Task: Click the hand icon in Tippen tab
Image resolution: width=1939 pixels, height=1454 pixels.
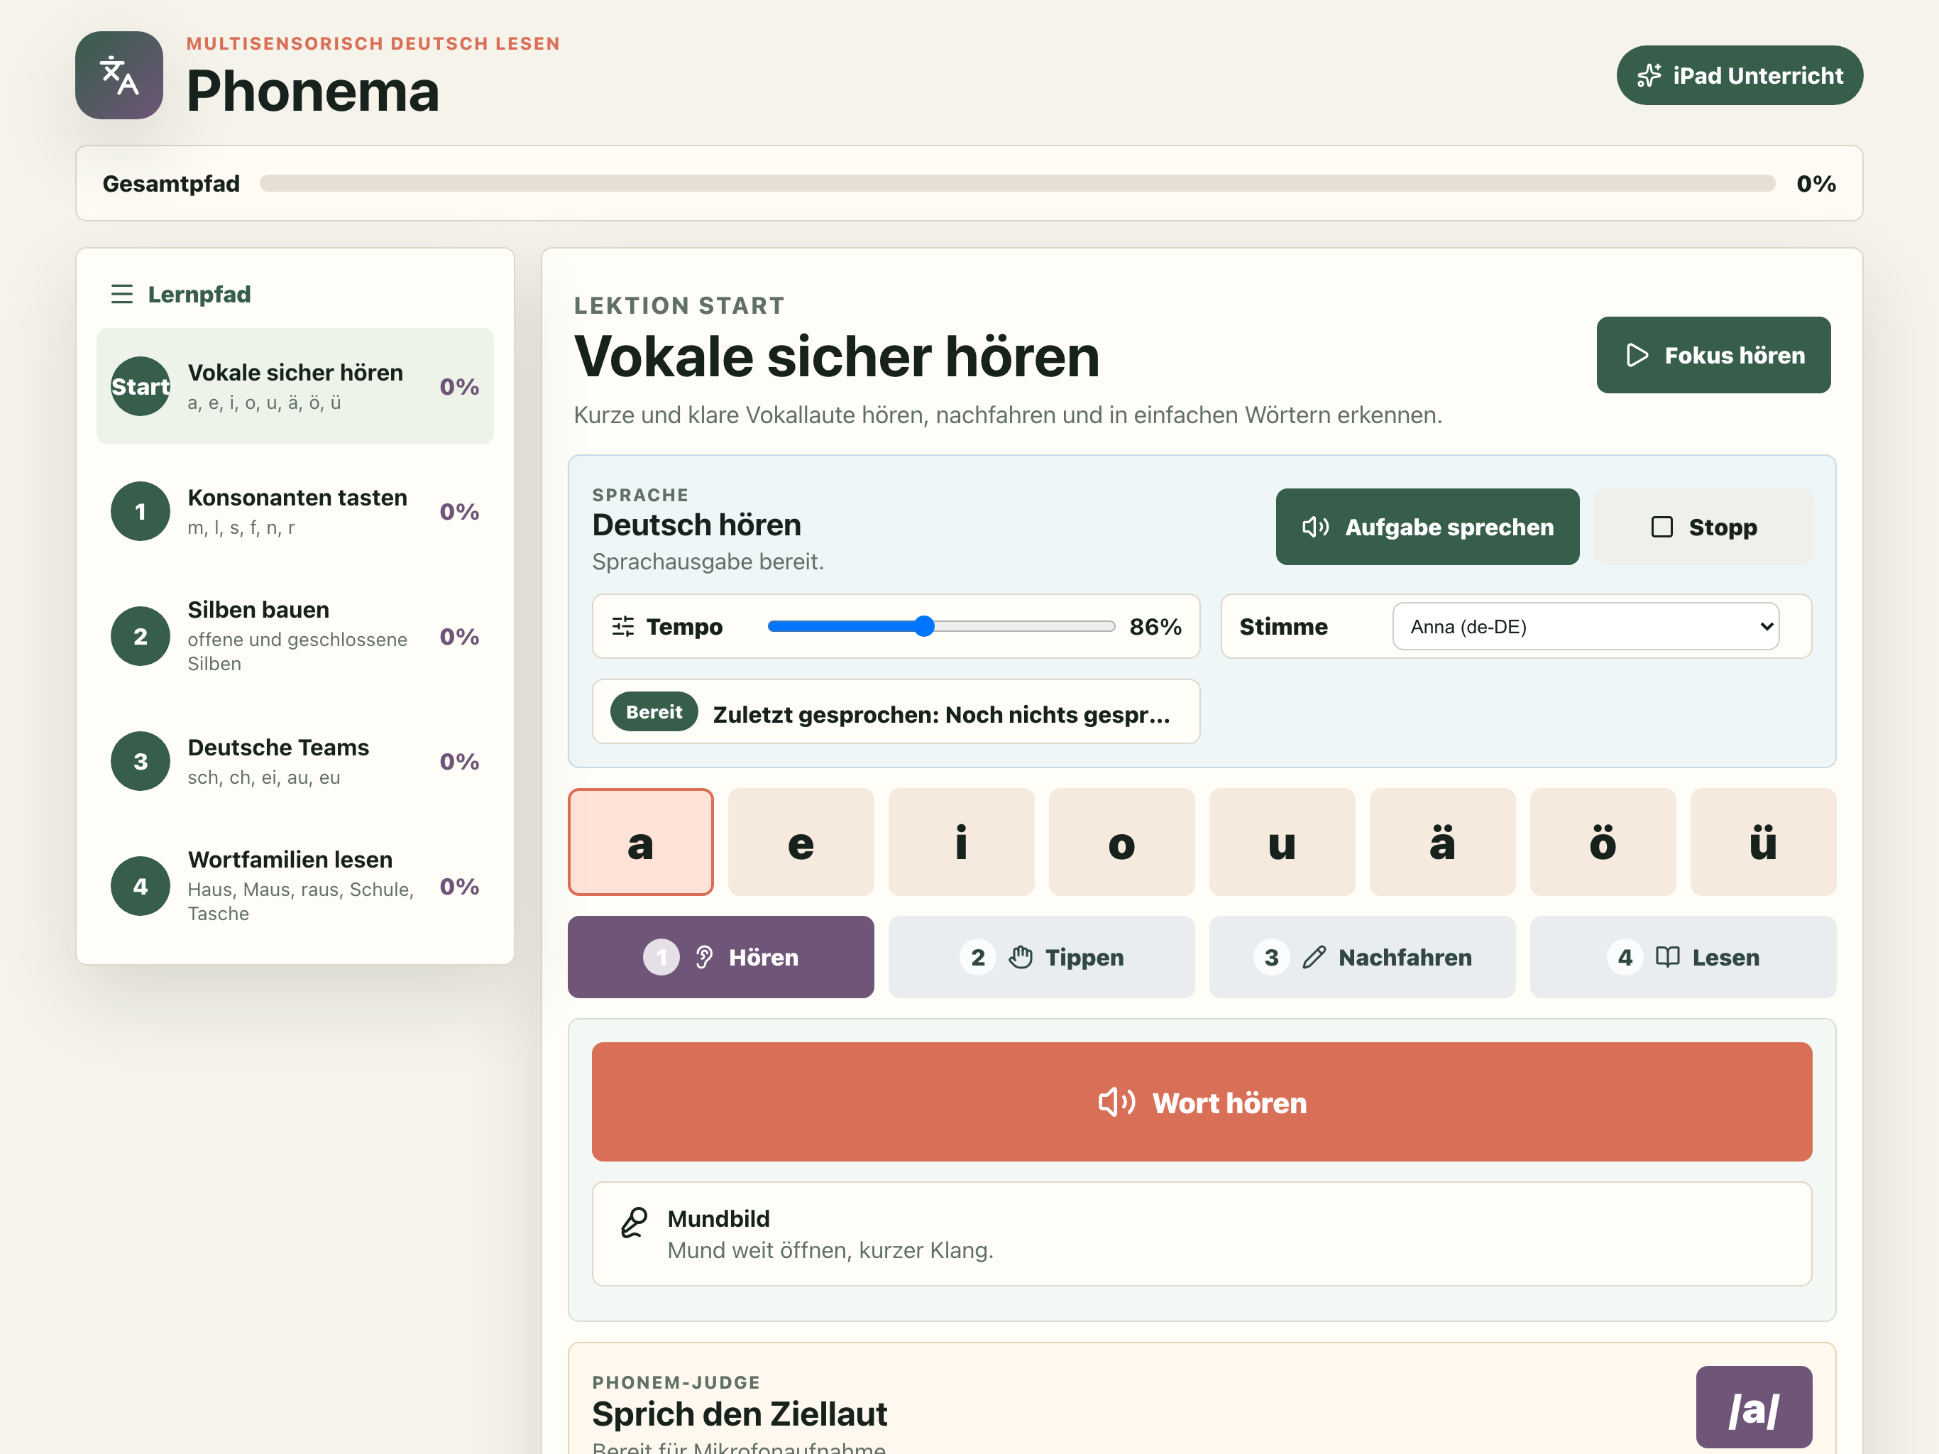Action: click(1021, 957)
